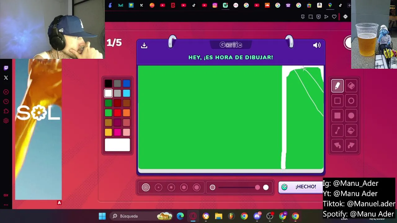Select the smallest brush size

coord(146,187)
